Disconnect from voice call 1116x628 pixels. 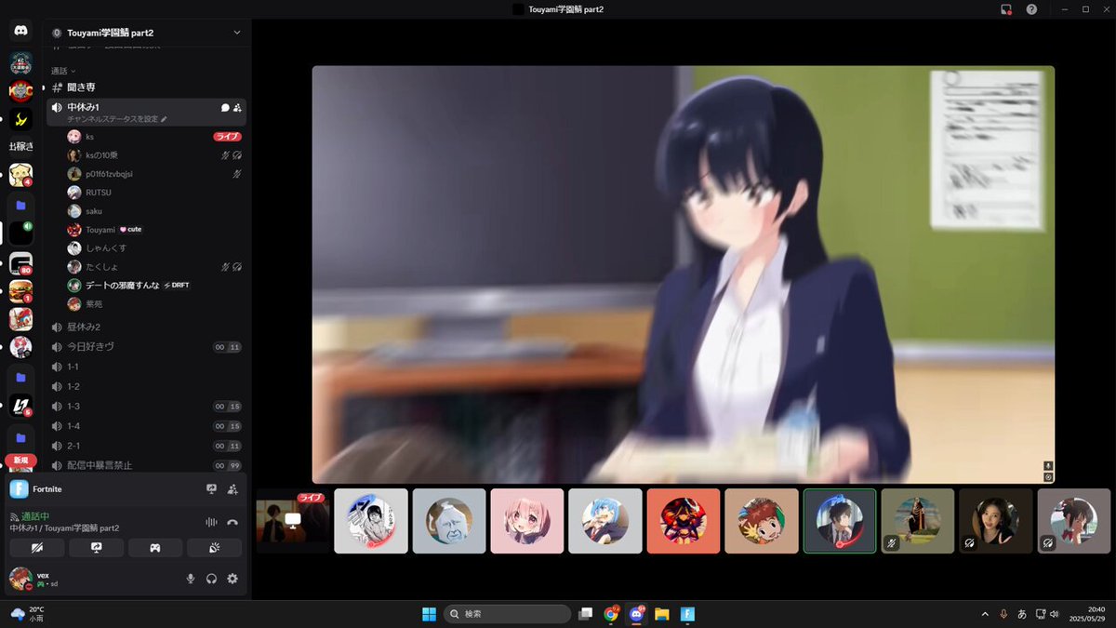[x=232, y=522]
